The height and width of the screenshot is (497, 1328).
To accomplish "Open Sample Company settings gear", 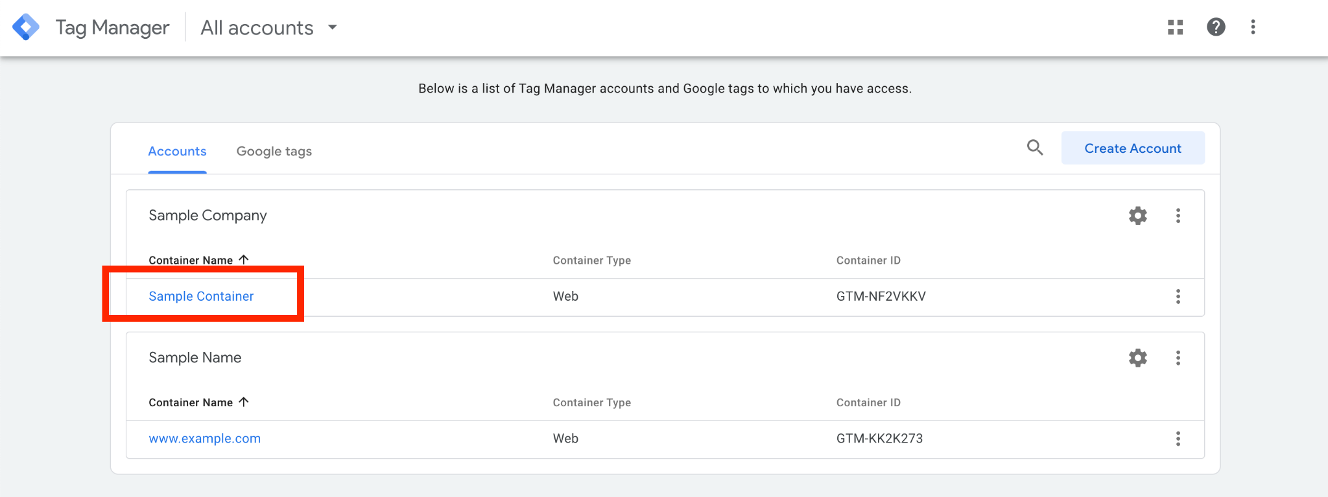I will 1138,216.
